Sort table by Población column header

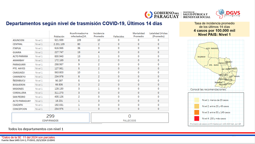click(x=59, y=36)
